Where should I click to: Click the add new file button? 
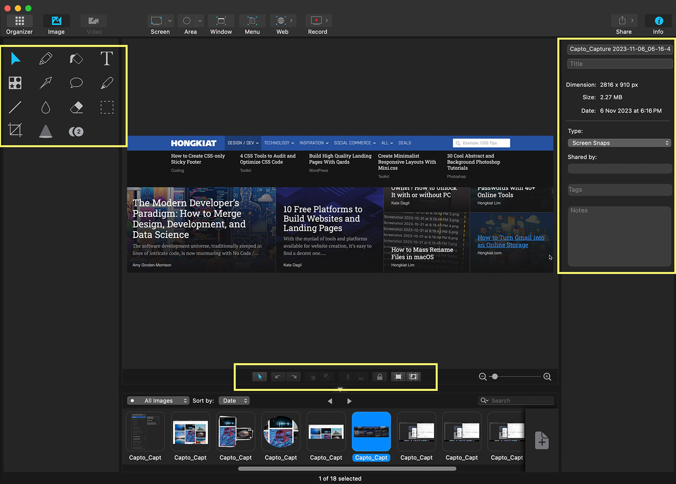pos(542,440)
